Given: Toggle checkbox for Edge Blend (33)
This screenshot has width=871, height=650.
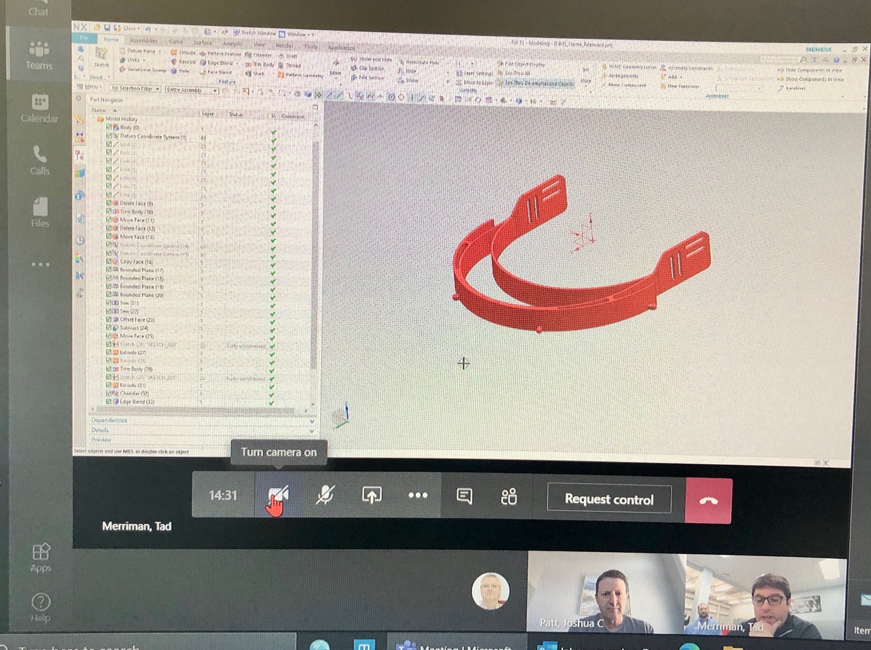Looking at the screenshot, I should (109, 401).
